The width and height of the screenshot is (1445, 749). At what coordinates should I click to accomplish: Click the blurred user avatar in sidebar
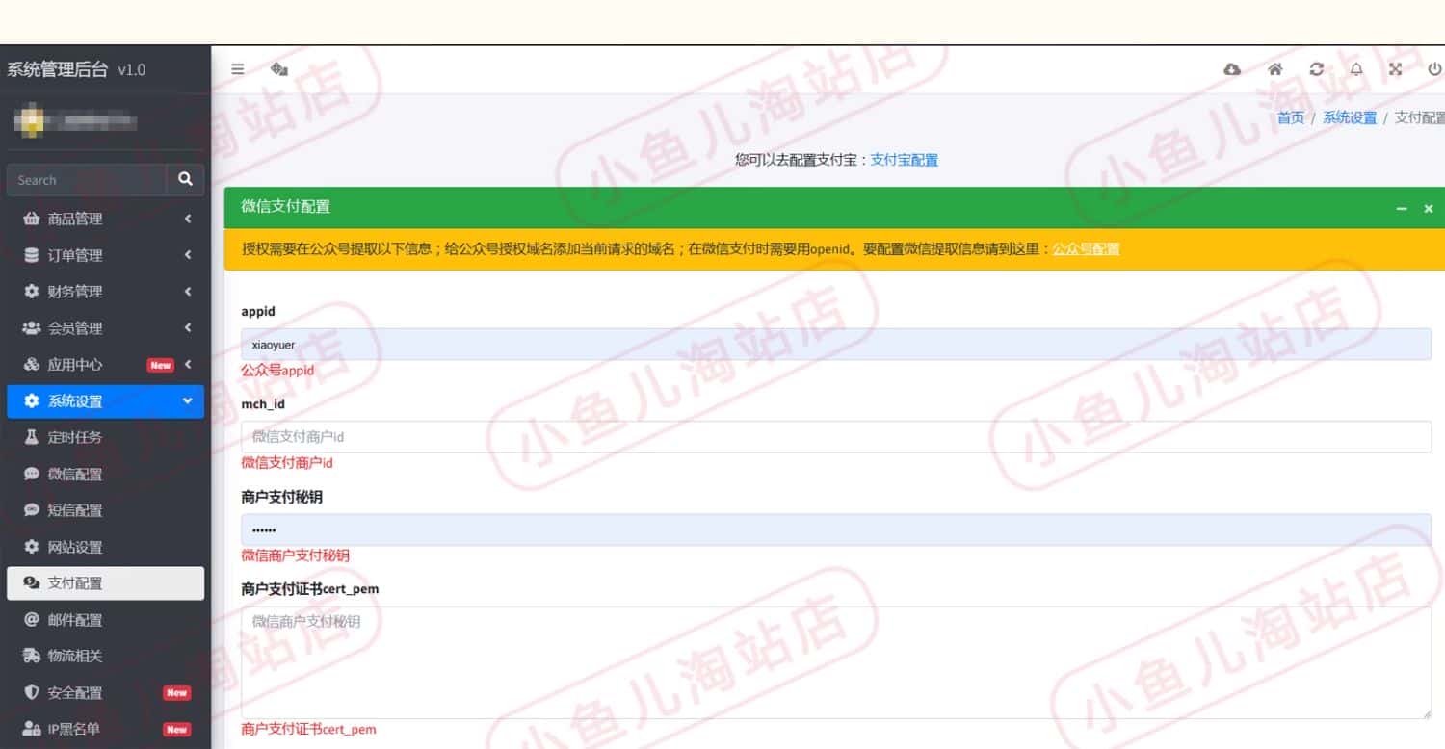(32, 121)
